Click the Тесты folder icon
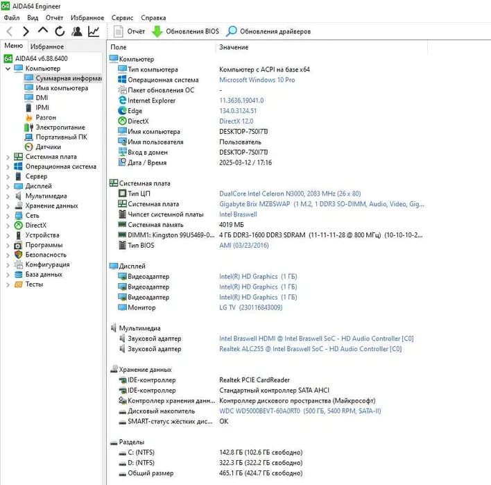Image resolution: width=491 pixels, height=485 pixels. point(19,284)
